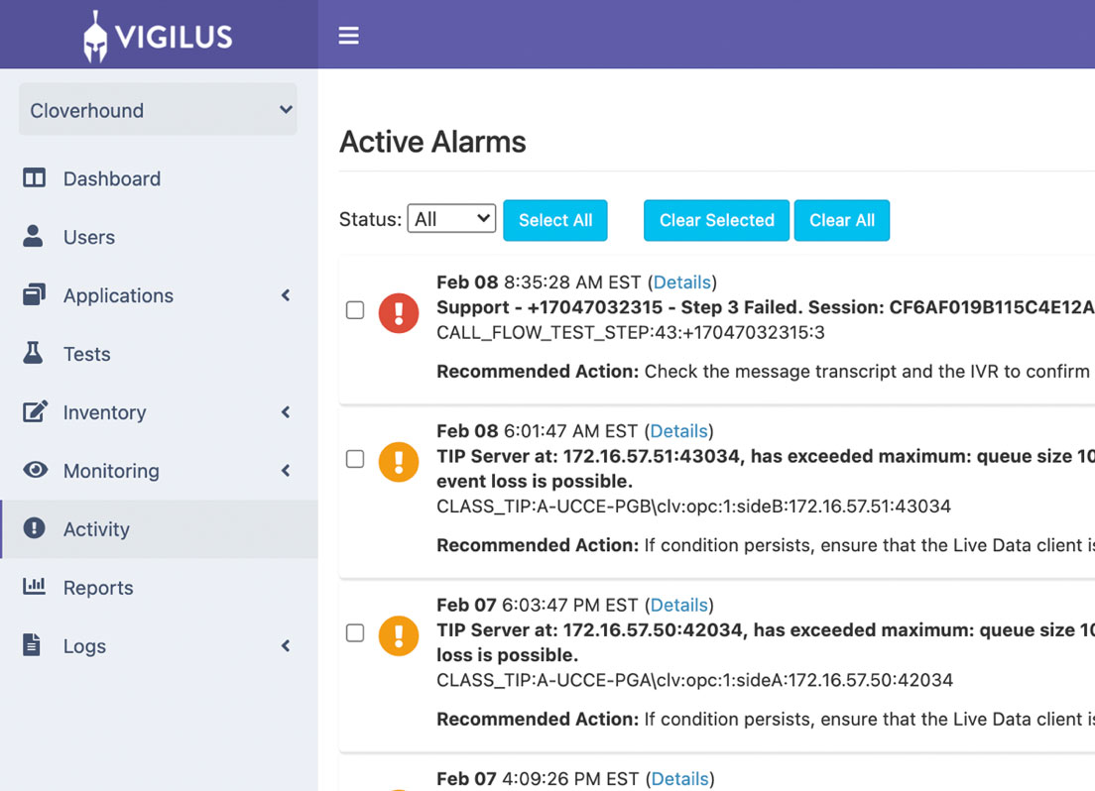Click the Clear All button
1095x791 pixels.
[841, 220]
